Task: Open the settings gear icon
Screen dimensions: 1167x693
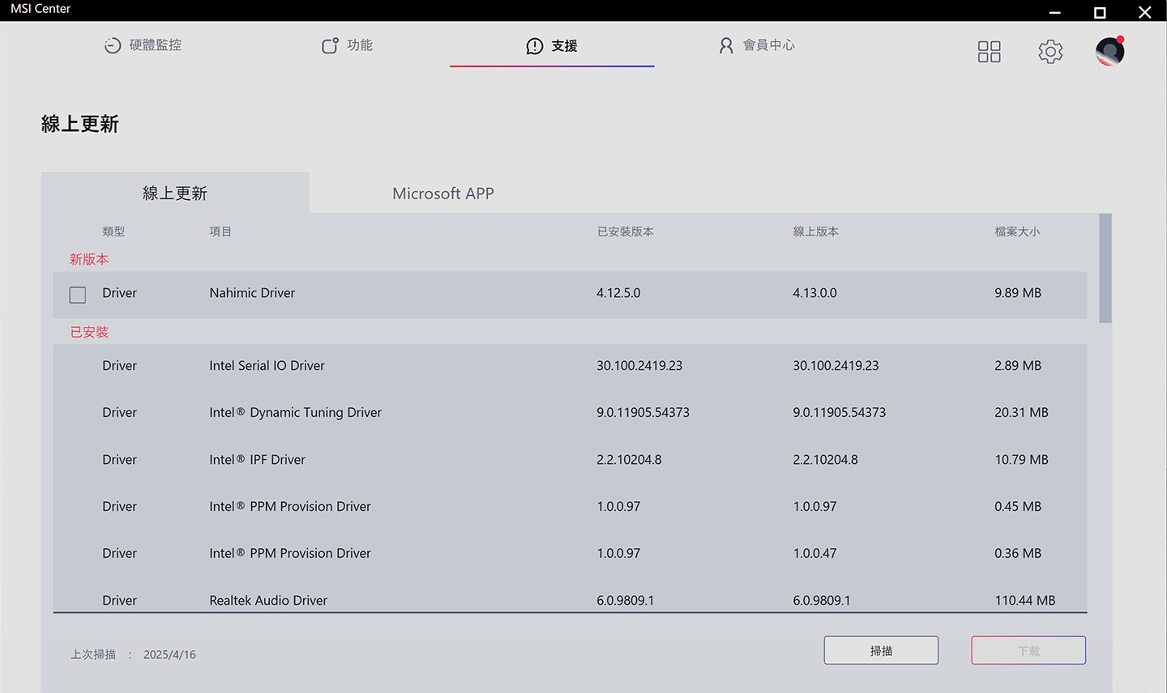Action: pyautogui.click(x=1050, y=52)
